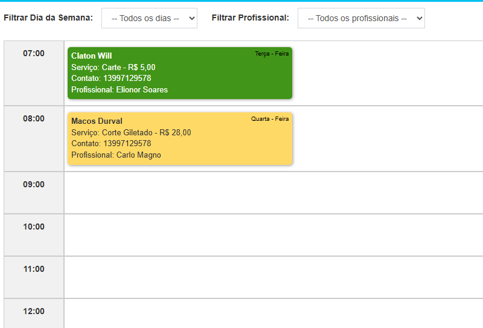
Task: Open the 'Todos os dias' weekday filter dropdown
Action: click(x=149, y=18)
